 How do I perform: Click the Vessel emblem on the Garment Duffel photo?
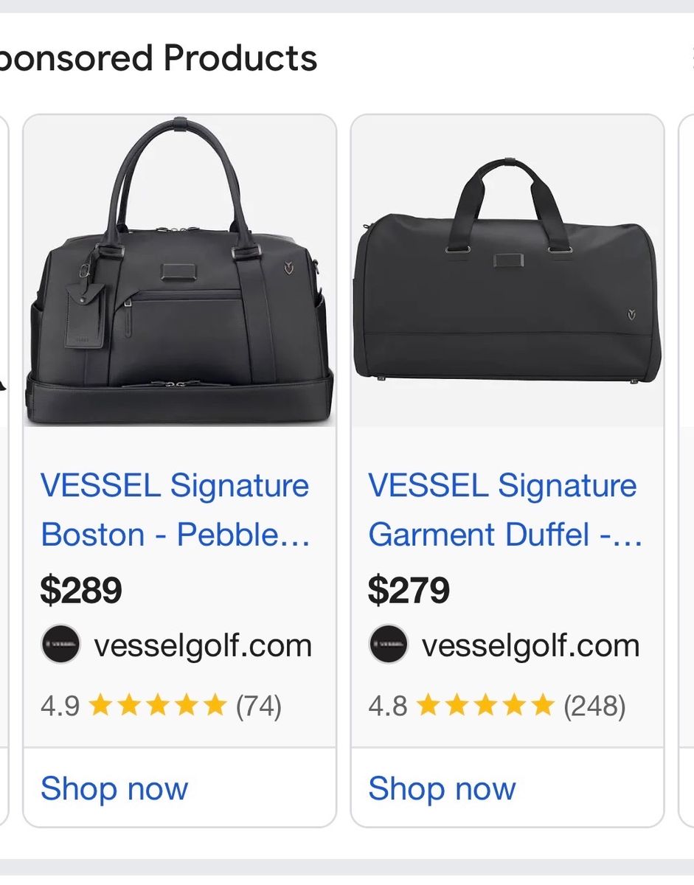632,316
